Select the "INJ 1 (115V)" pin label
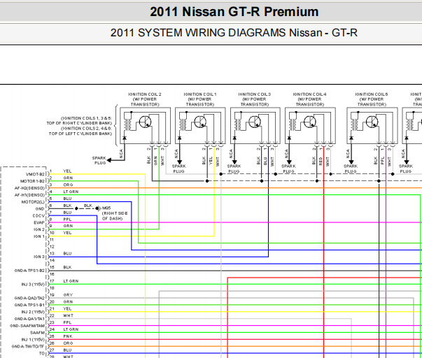Screen dimensions: 422x358 point(34,340)
